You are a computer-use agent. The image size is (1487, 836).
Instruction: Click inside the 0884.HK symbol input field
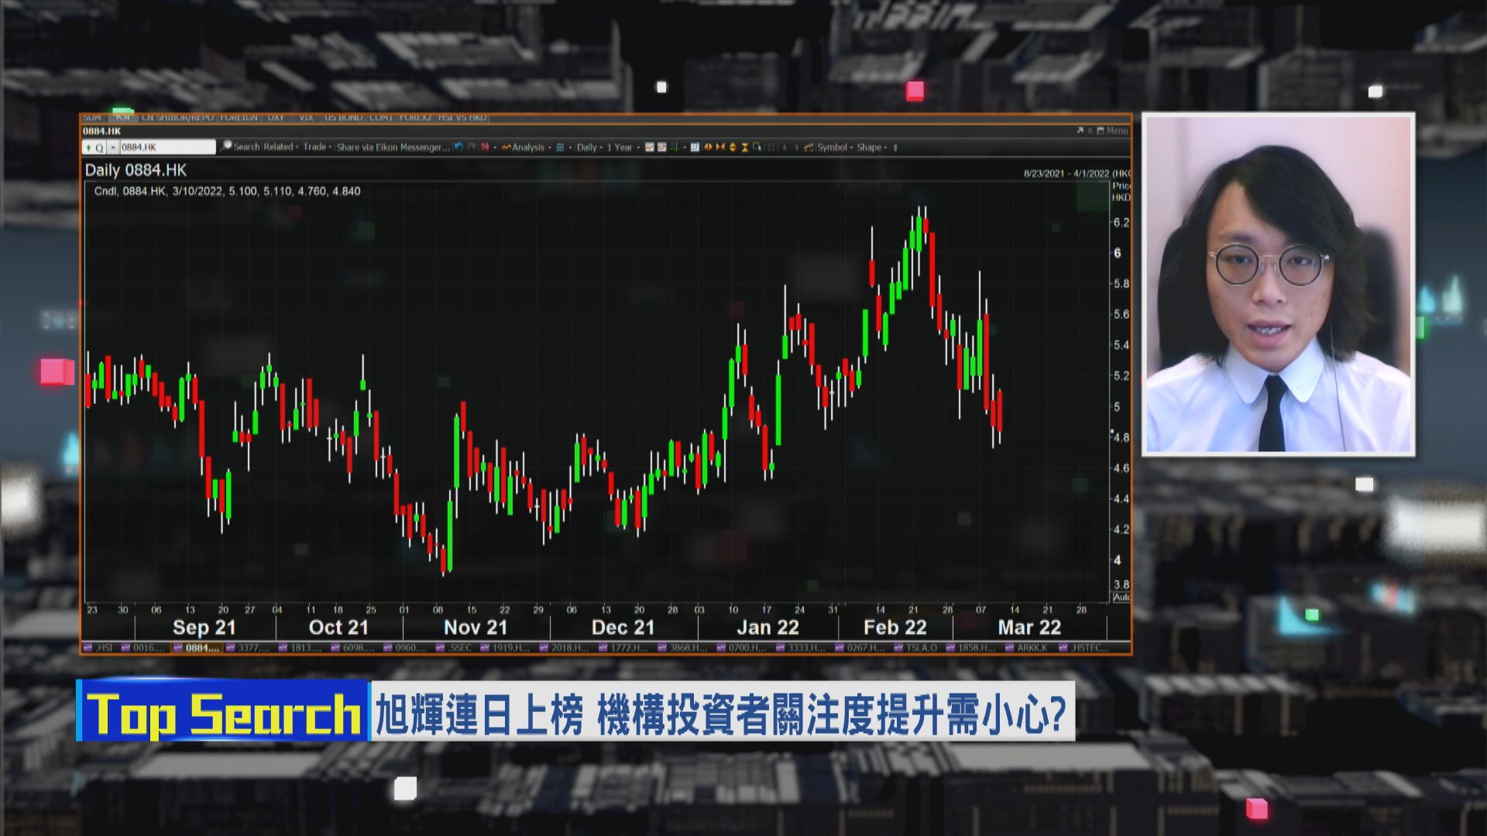pos(170,146)
